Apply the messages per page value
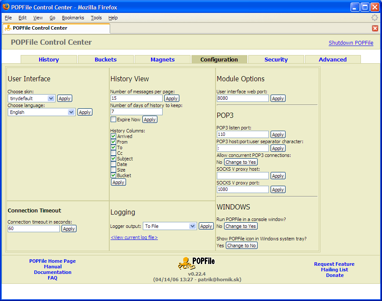This screenshot has width=382, height=301. click(x=172, y=98)
